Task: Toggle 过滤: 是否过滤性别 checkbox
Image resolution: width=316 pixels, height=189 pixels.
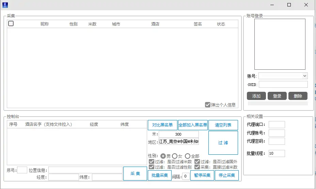Action: tap(152, 167)
